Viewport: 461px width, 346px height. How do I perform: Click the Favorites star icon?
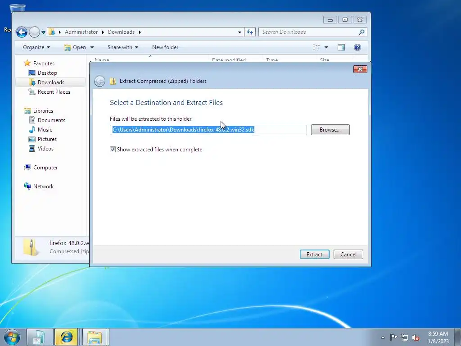coord(27,63)
